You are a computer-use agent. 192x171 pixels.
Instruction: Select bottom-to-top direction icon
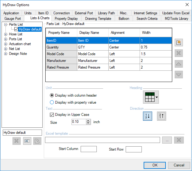[x=162, y=116]
